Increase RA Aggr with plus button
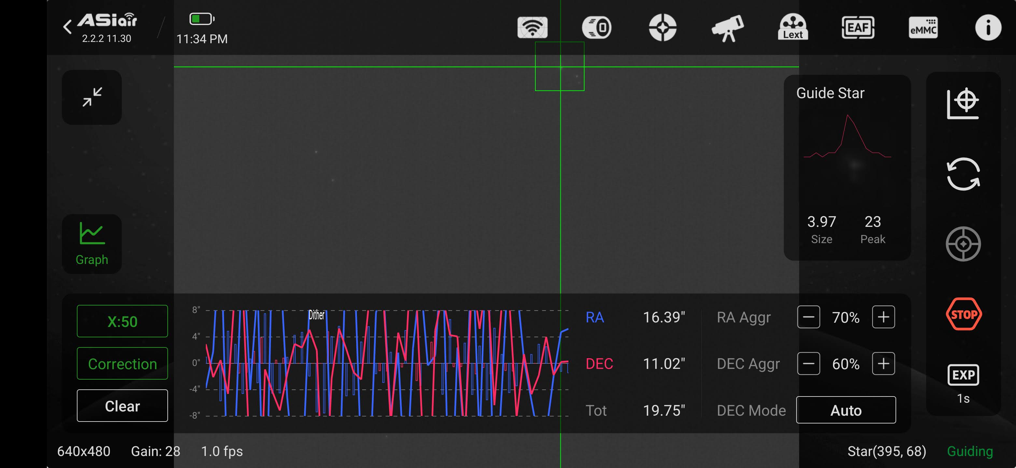The image size is (1016, 468). (x=883, y=317)
